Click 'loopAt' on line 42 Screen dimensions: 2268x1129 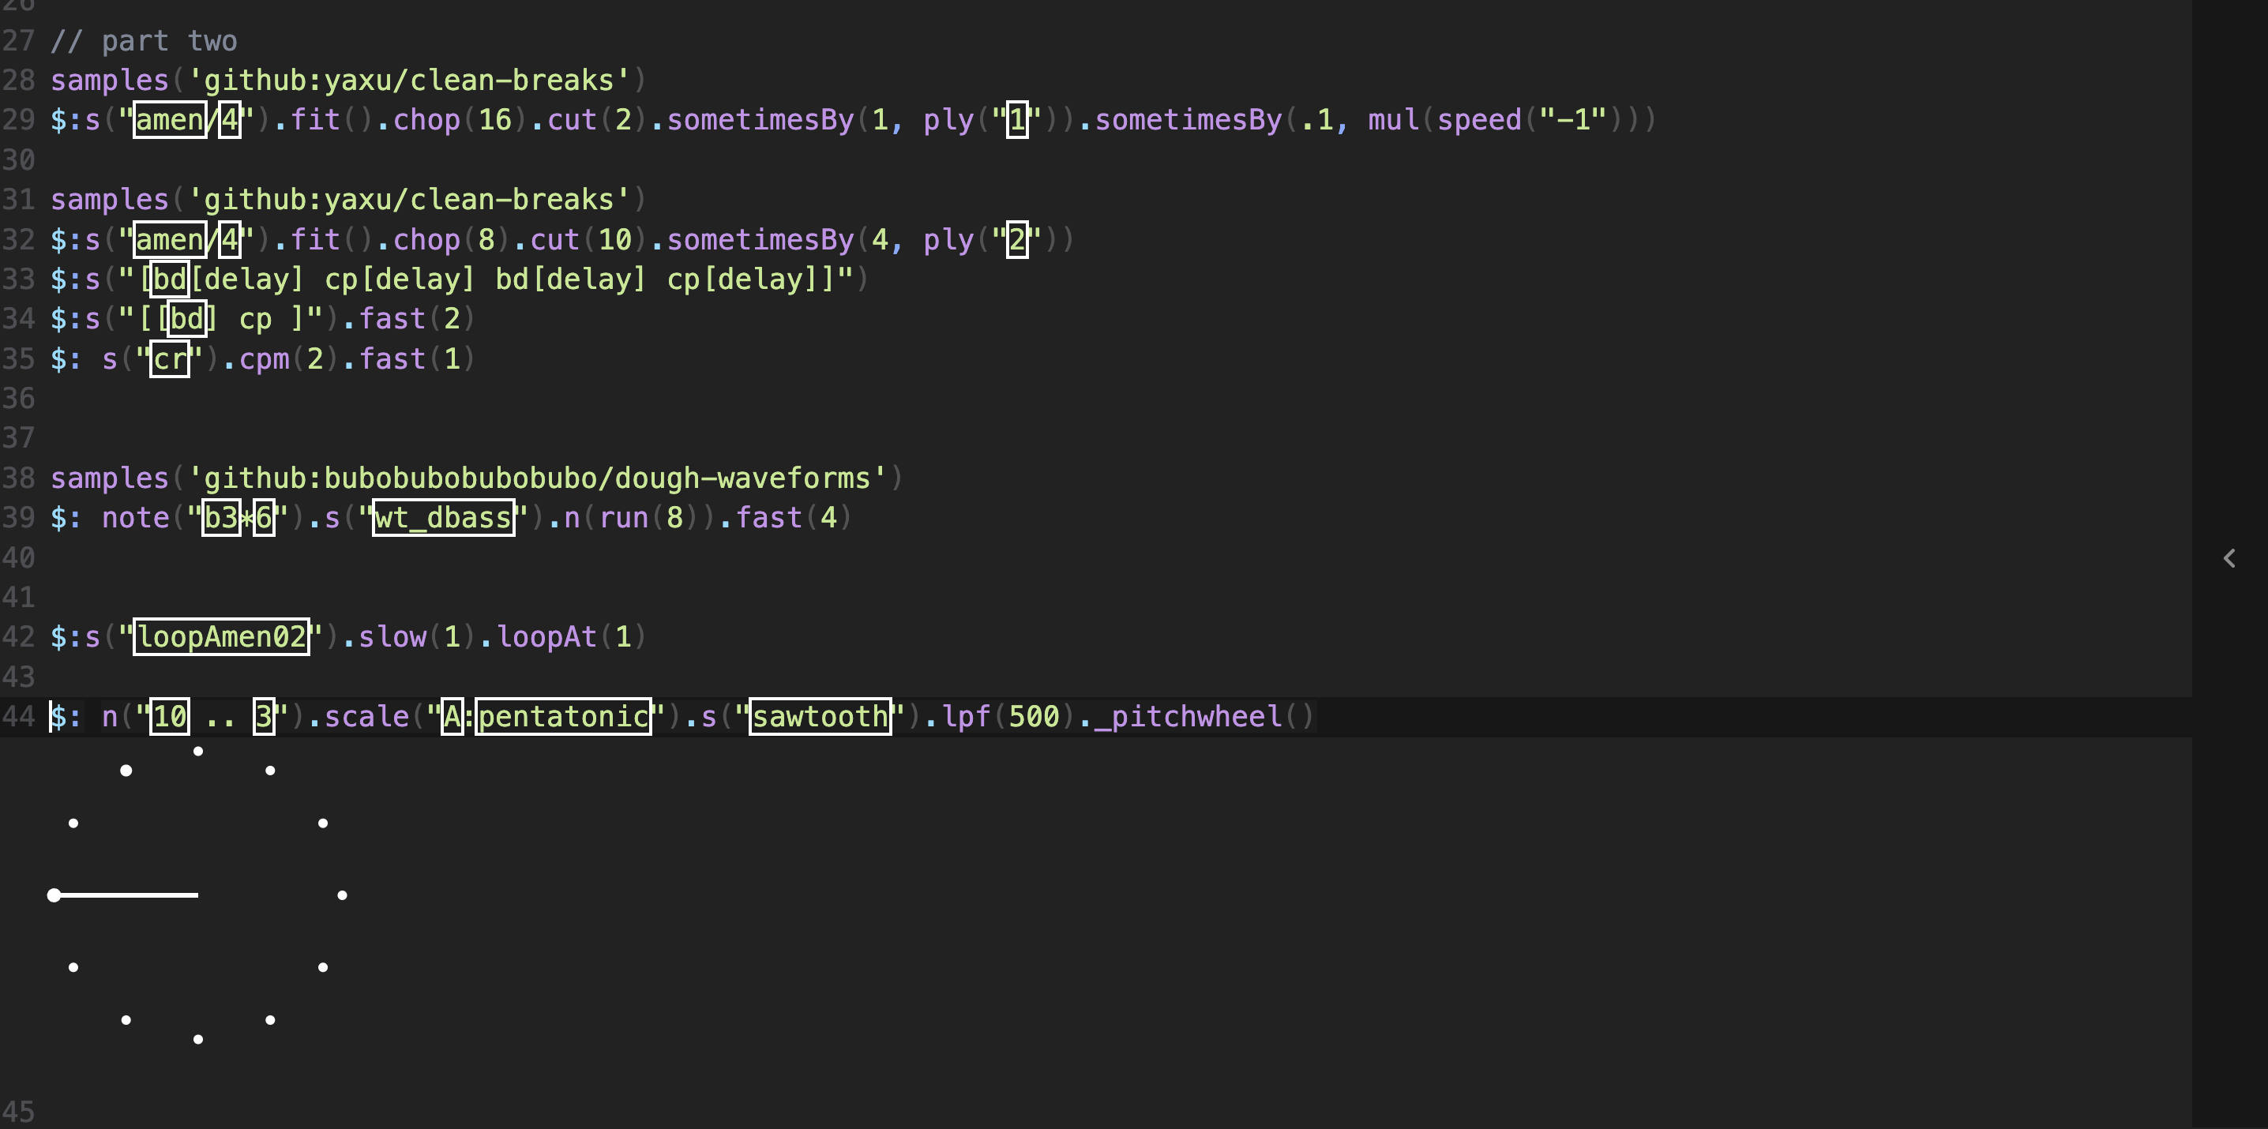point(546,636)
